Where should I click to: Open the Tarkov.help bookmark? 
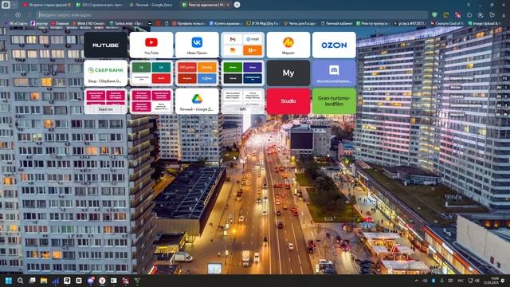pyautogui.click(x=125, y=23)
